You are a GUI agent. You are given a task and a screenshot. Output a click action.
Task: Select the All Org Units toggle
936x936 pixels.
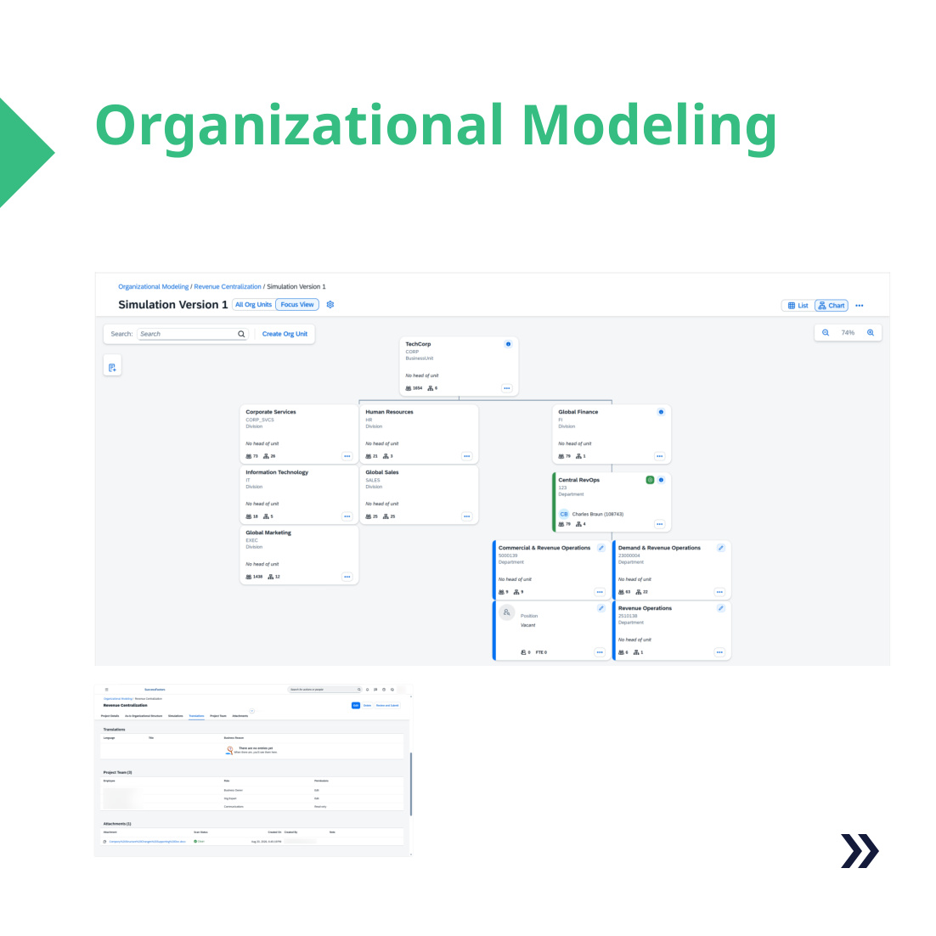pyautogui.click(x=253, y=304)
